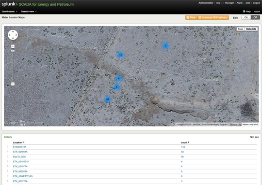Open the Jobs menu item
The width and height of the screenshot is (262, 185).
pos(248,3)
